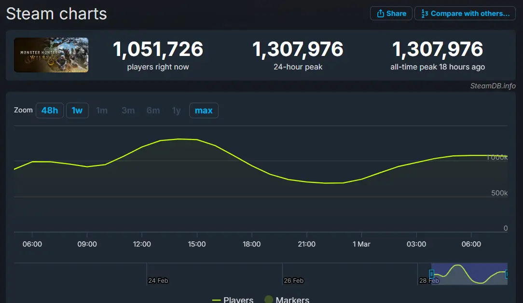Grab the right navigator range handle

pos(507,274)
